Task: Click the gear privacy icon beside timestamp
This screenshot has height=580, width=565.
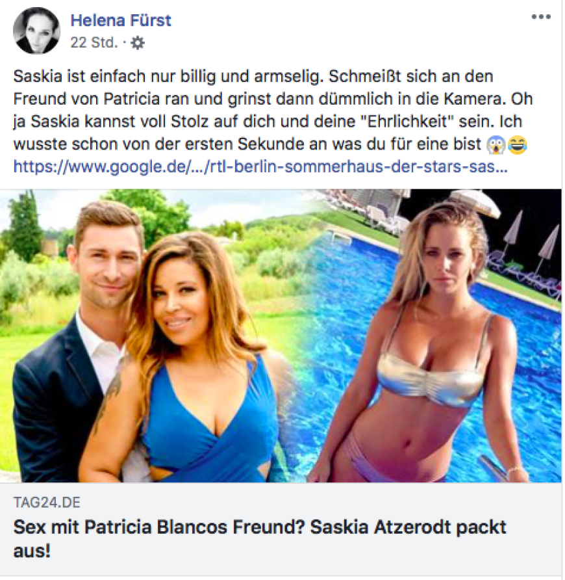Action: click(138, 44)
